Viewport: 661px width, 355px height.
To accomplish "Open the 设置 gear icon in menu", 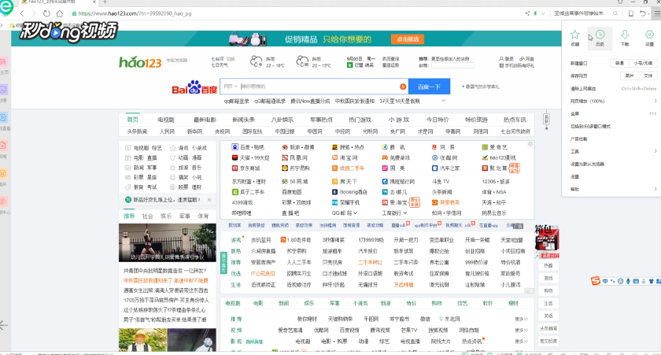I will click(649, 35).
